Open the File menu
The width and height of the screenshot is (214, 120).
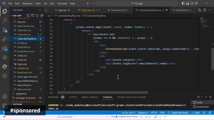tap(10, 4)
